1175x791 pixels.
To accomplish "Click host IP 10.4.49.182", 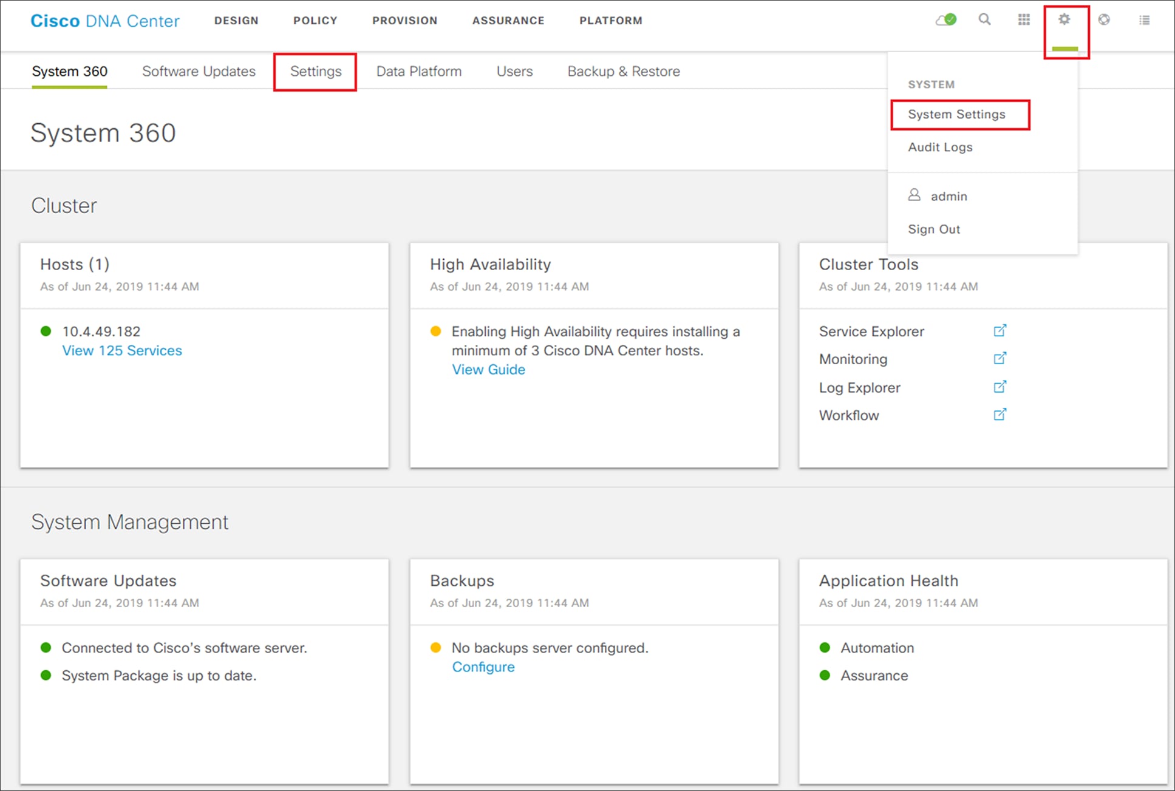I will pos(101,331).
